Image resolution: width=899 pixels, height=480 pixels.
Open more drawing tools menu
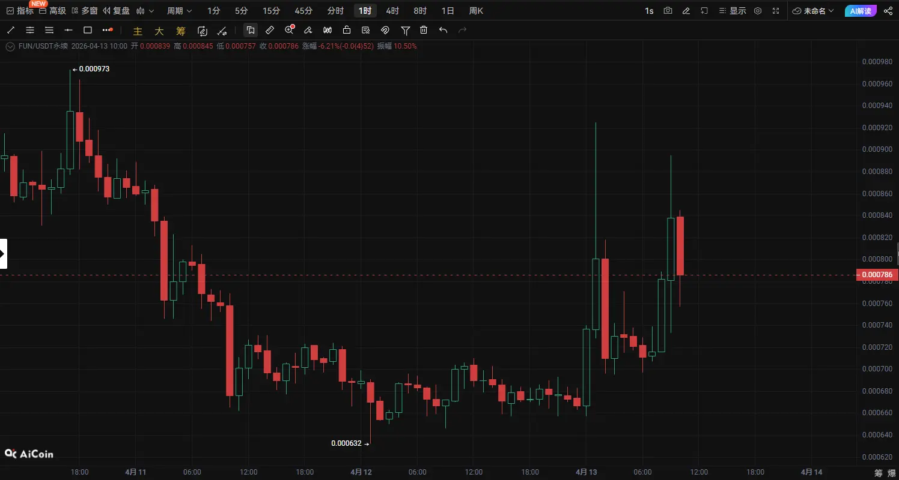pyautogui.click(x=108, y=30)
